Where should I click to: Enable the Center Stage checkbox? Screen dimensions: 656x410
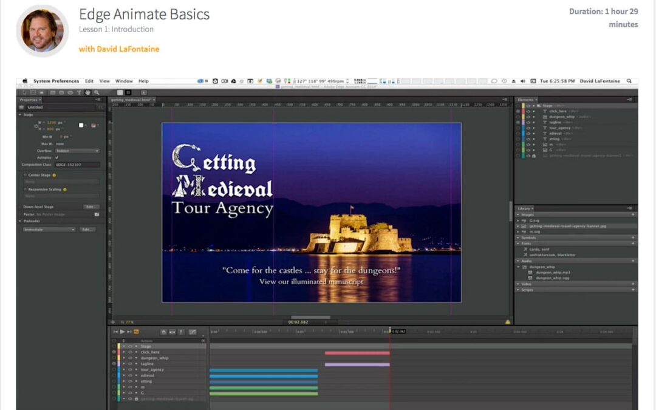coord(25,175)
